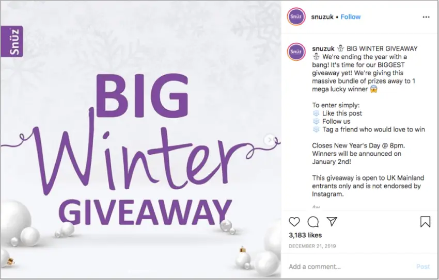Click snuzuk avatar beside the caption
The height and width of the screenshot is (280, 439).
point(296,52)
